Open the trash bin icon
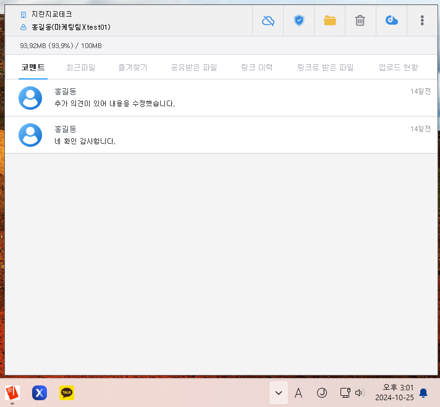 click(x=360, y=20)
